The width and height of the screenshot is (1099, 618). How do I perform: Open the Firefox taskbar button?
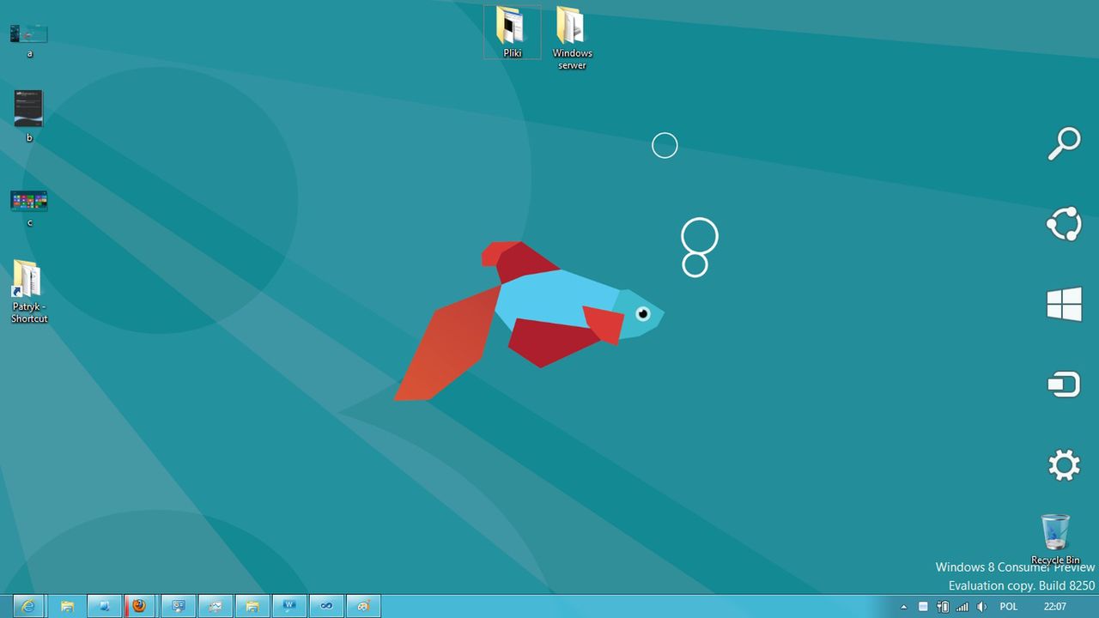point(140,606)
